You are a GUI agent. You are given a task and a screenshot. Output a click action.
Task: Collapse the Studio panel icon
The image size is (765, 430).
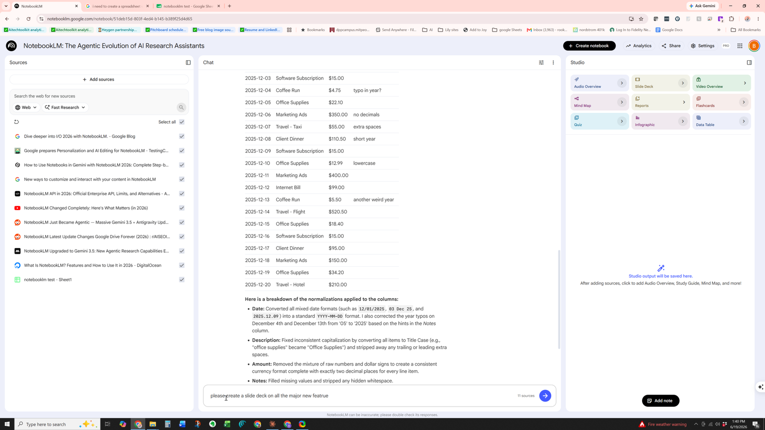point(749,63)
